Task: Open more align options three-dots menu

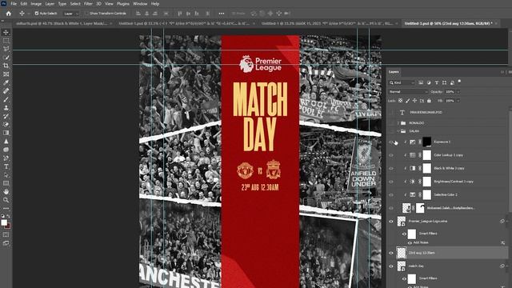Action: point(222,14)
